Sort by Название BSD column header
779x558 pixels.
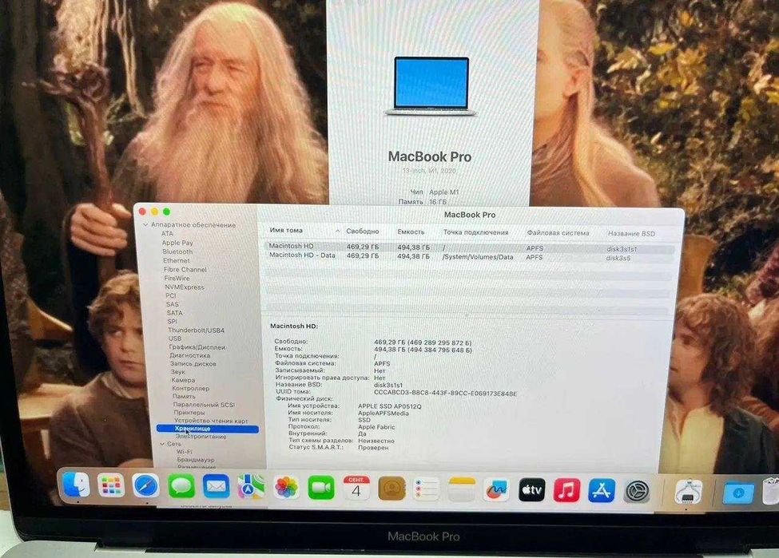(631, 233)
